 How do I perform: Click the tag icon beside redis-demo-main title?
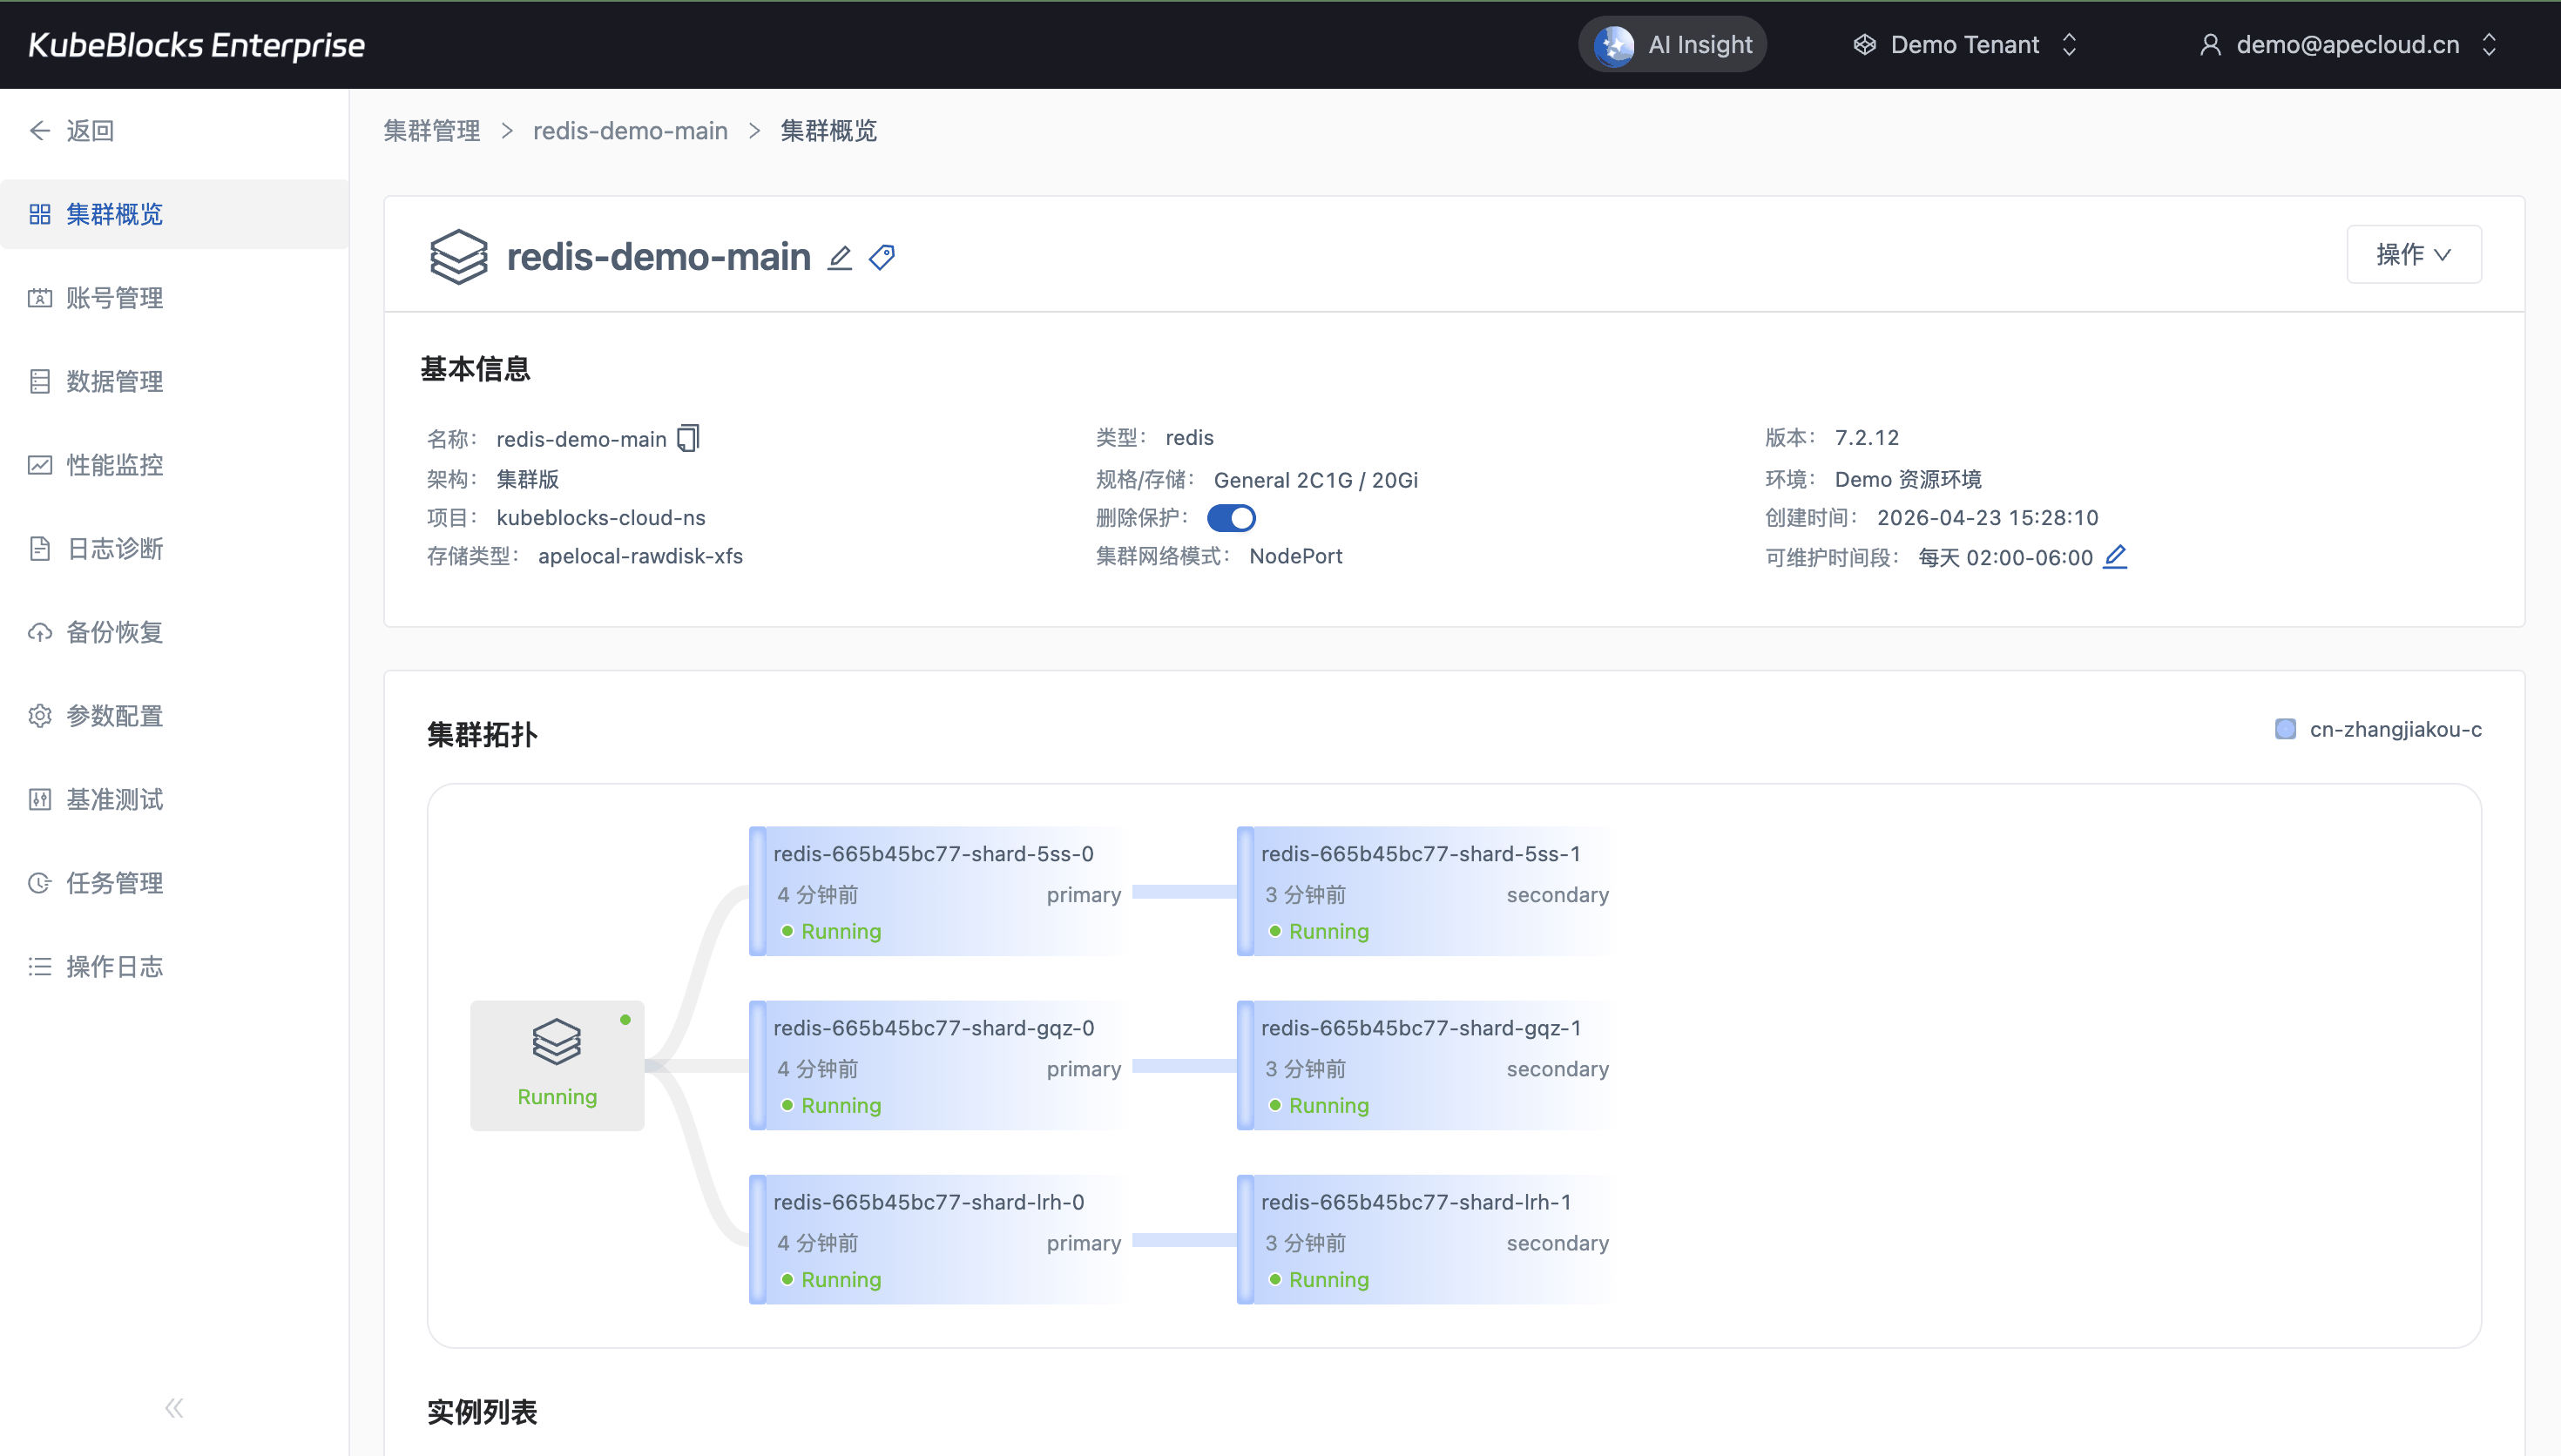pos(882,258)
